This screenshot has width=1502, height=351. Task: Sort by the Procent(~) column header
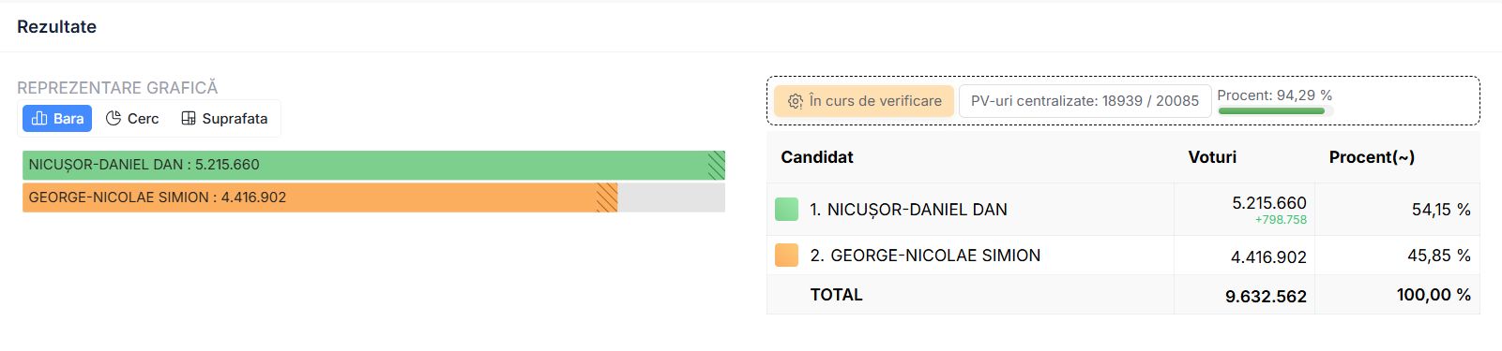coord(1372,157)
